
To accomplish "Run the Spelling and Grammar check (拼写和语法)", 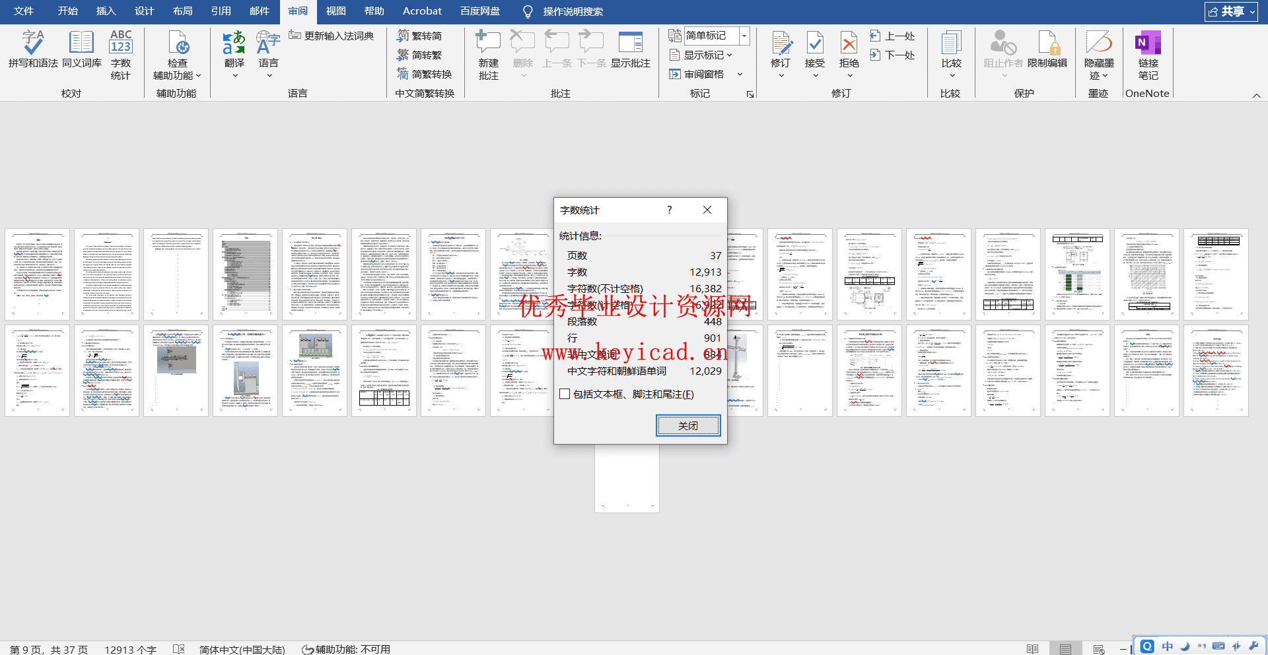I will click(x=33, y=49).
